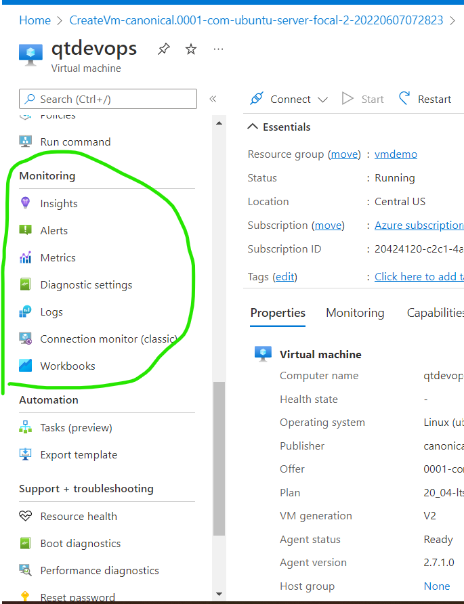This screenshot has height=604, width=464.
Task: Open the Azure subscription link
Action: point(419,225)
